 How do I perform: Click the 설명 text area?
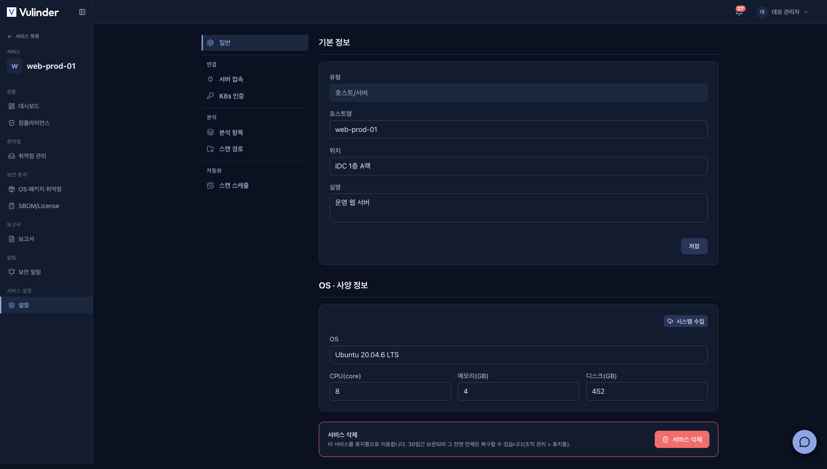(x=518, y=208)
